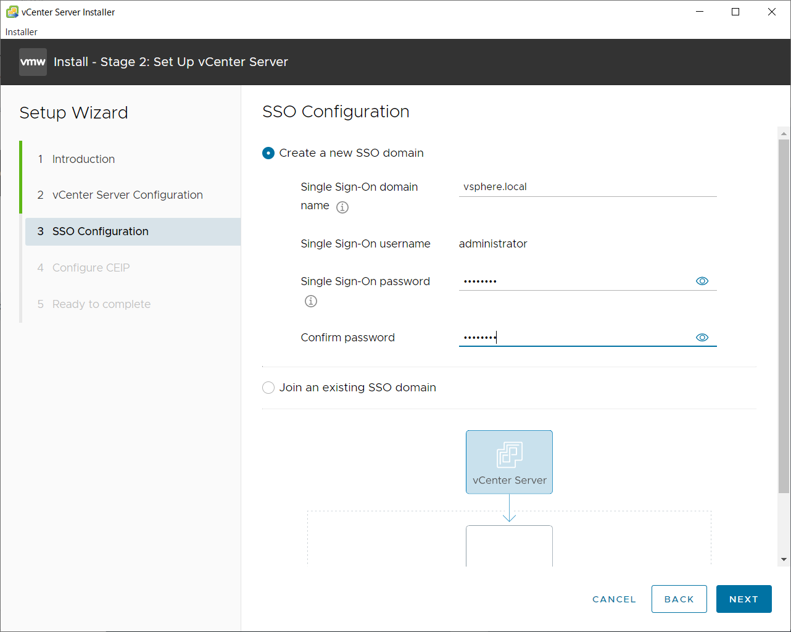The width and height of the screenshot is (791, 632).
Task: Select Create a new SSO domain option
Action: 268,153
